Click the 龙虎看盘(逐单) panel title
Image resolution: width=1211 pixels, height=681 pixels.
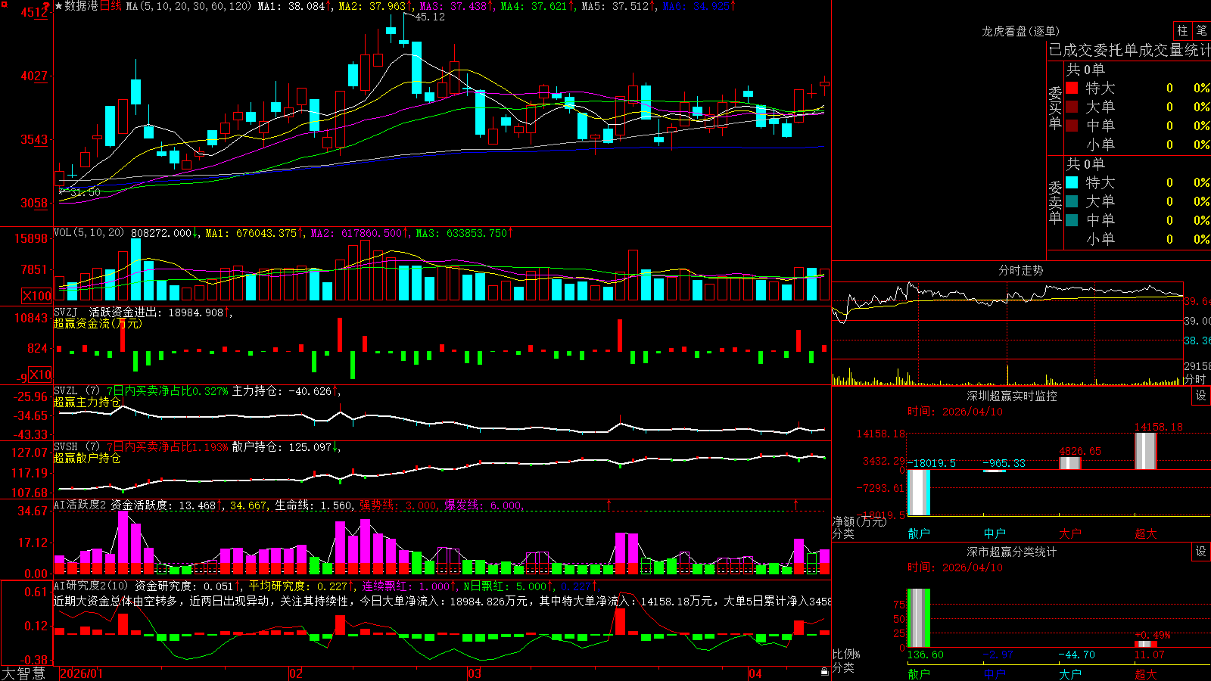tap(1020, 31)
